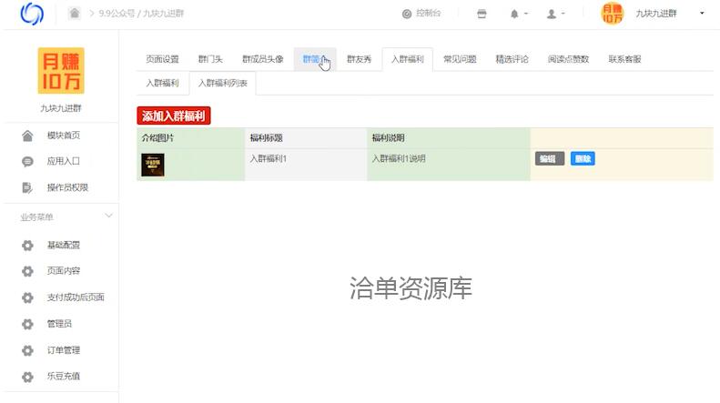Open the welfare row thumbnail image
720x403 pixels.
(x=153, y=165)
